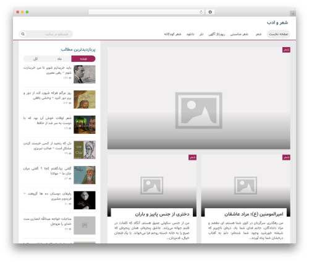The image size is (309, 262).
Task: Click the site search input field
Action: point(46,34)
